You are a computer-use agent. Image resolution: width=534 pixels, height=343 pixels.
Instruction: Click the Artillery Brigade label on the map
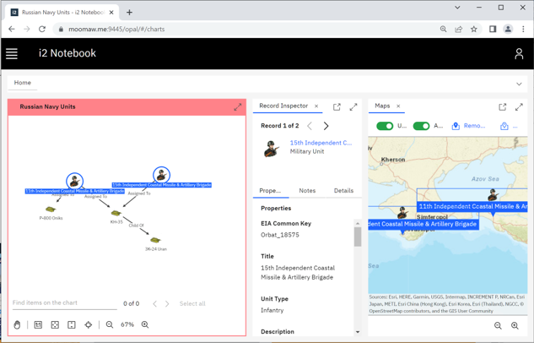click(x=423, y=224)
